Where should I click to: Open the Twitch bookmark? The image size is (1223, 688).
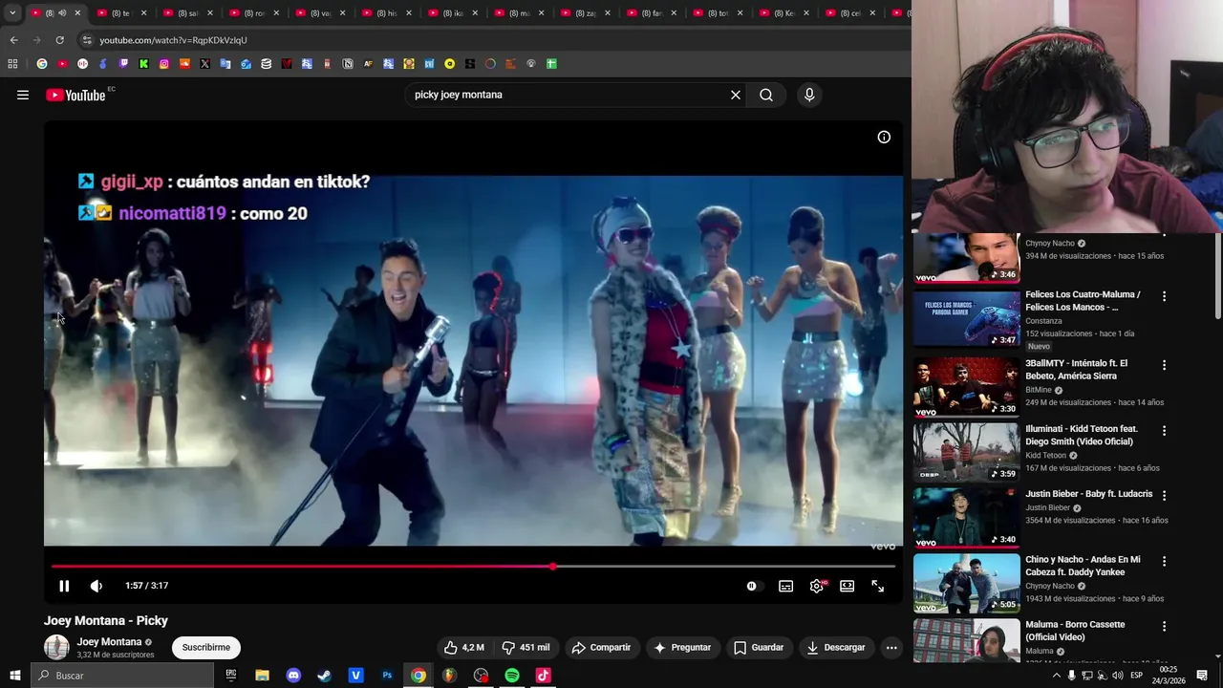(123, 64)
